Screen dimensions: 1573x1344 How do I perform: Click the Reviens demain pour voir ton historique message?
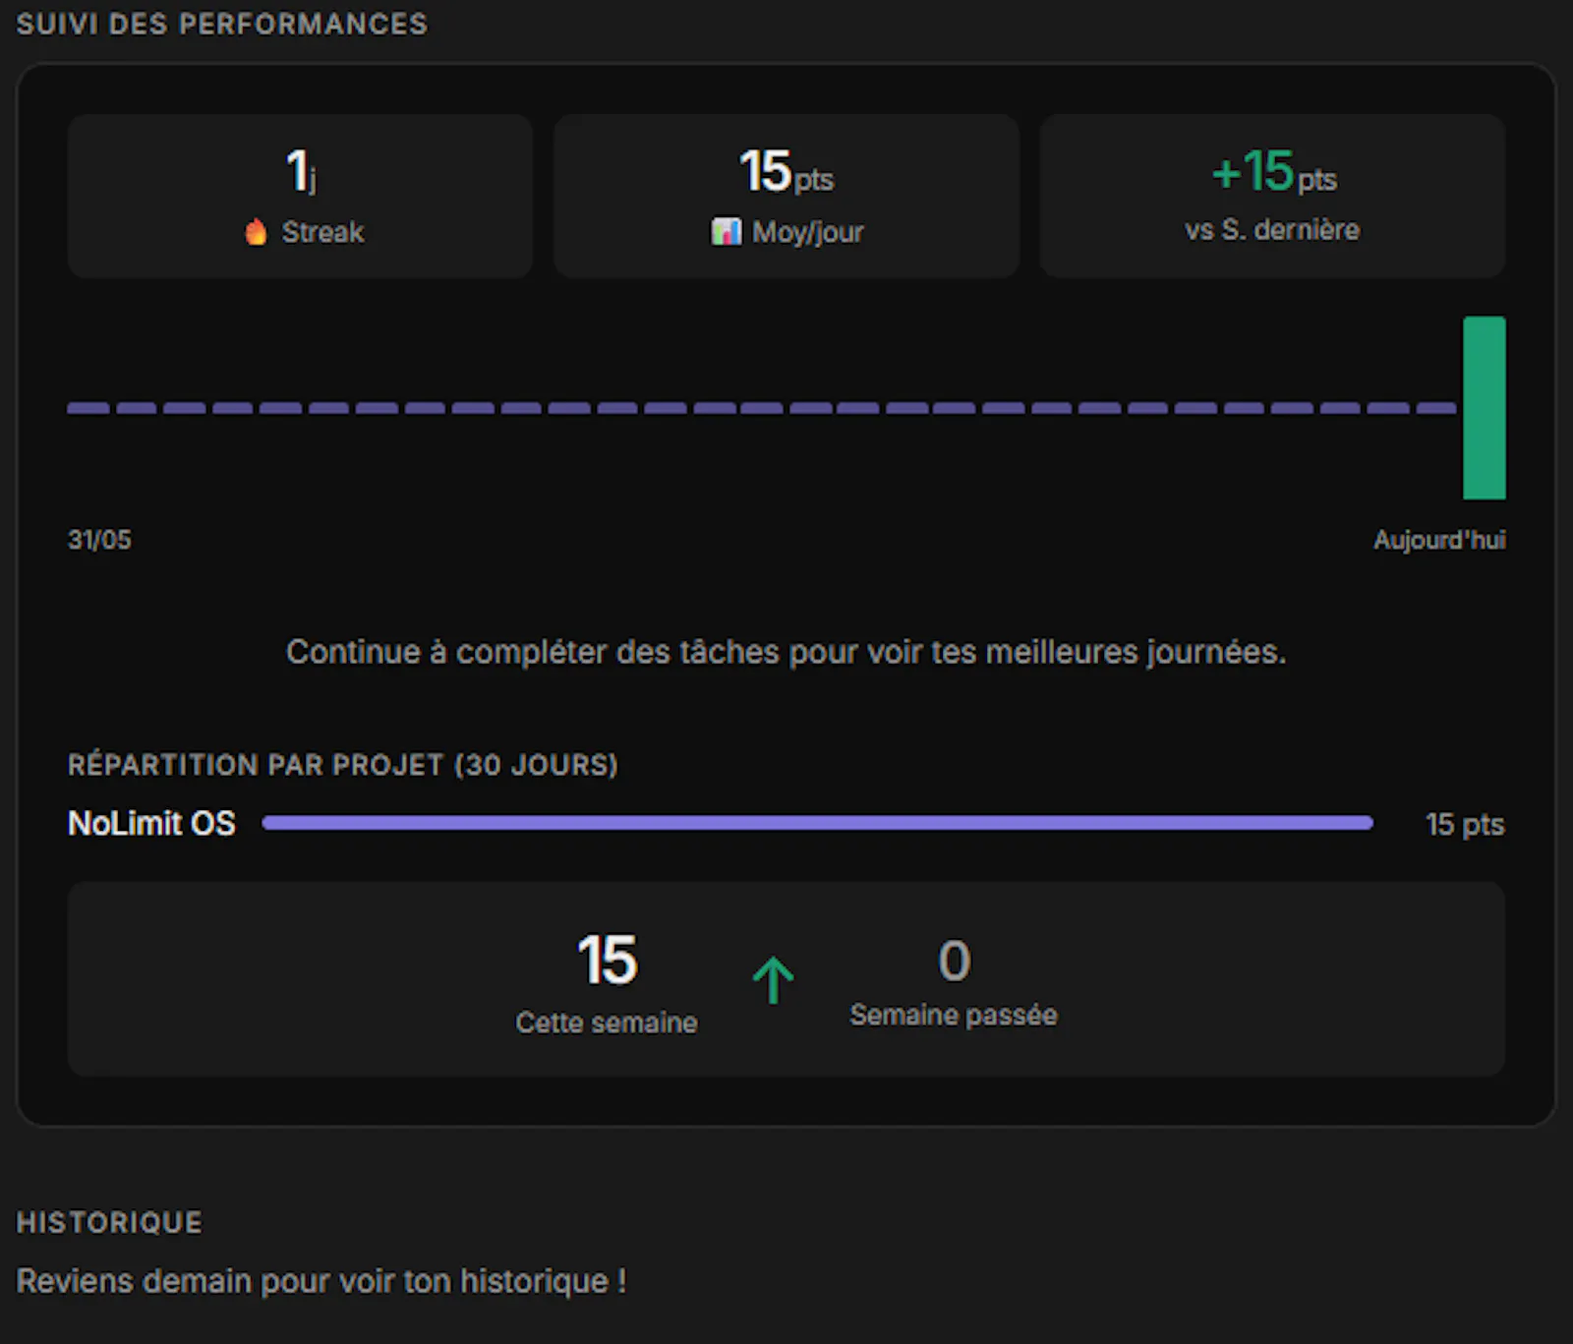coord(321,1281)
